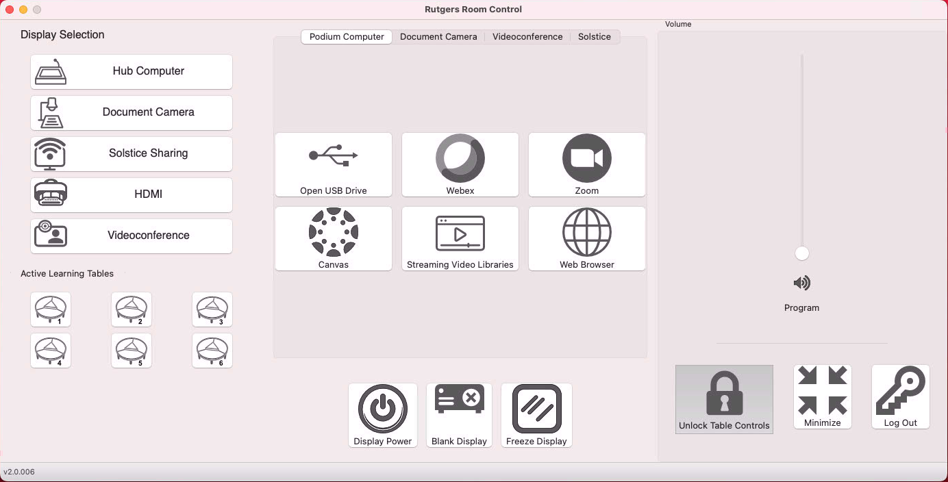
Task: Unlock Table Controls
Action: (x=724, y=399)
